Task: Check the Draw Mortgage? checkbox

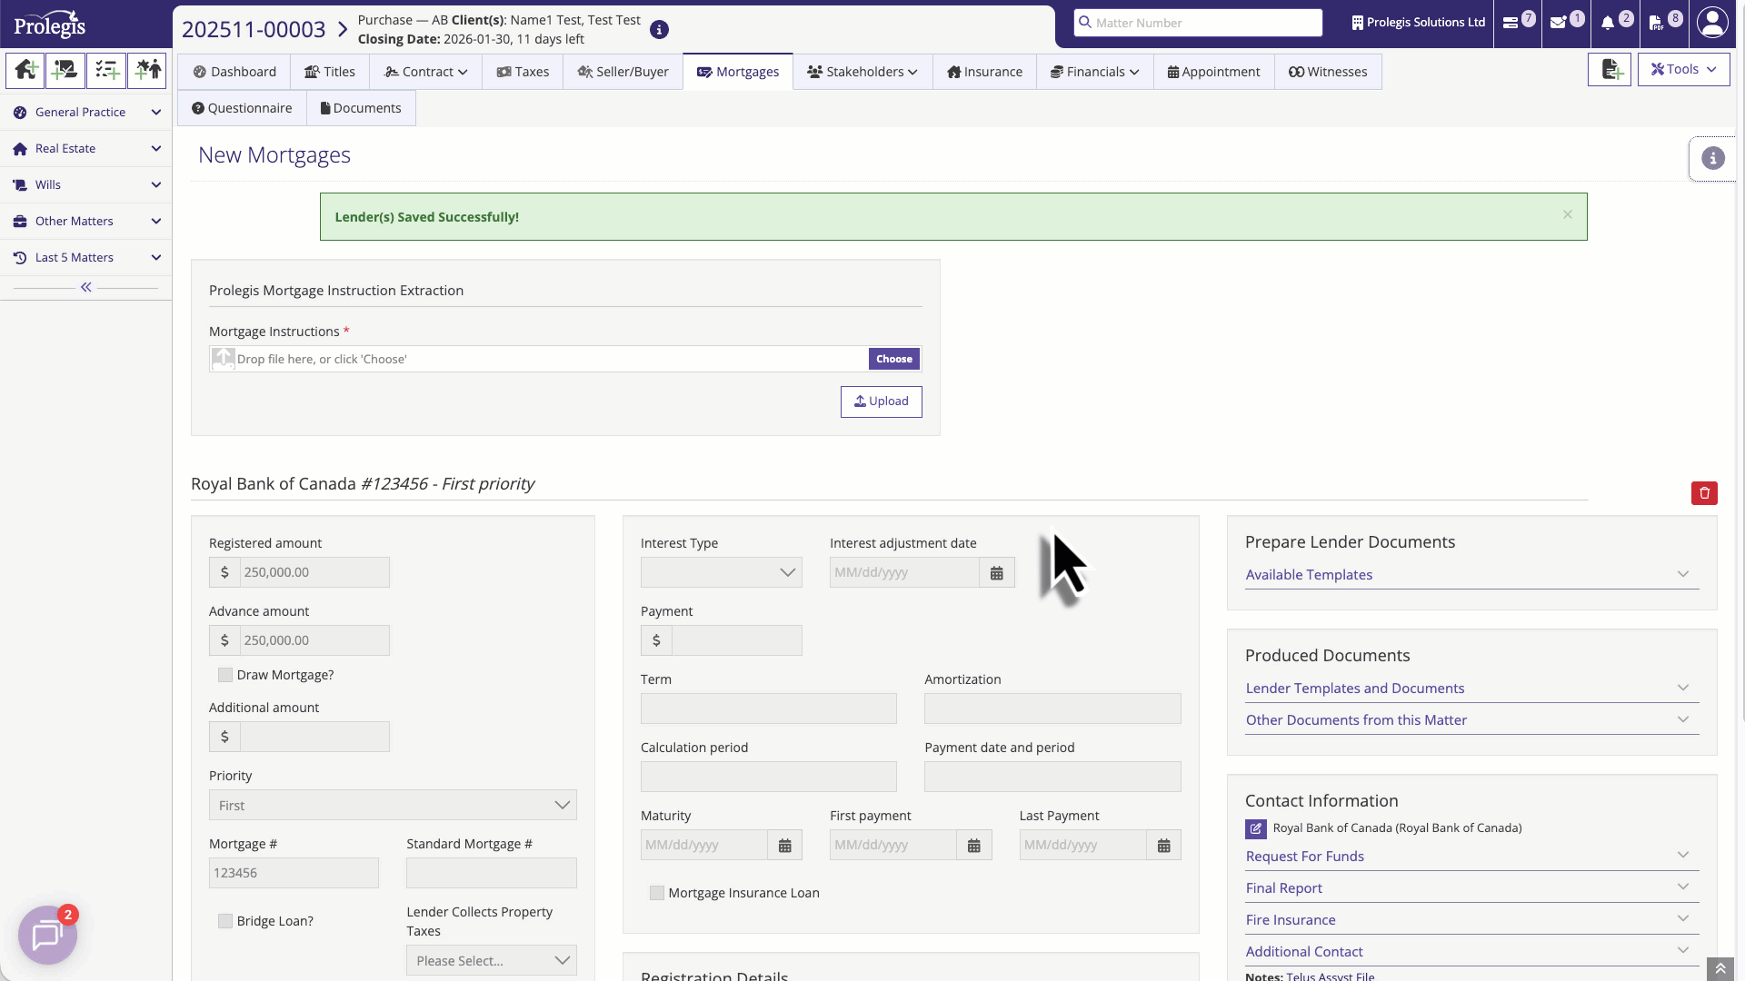Action: (225, 675)
